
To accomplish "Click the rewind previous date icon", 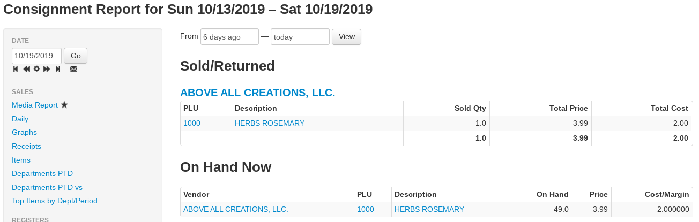I will click(x=26, y=69).
